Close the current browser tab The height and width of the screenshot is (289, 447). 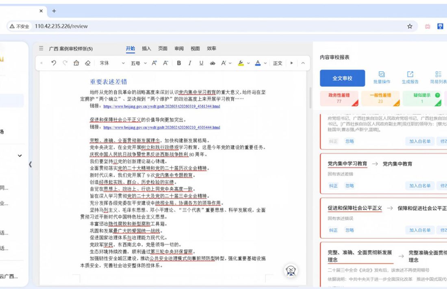41,11
